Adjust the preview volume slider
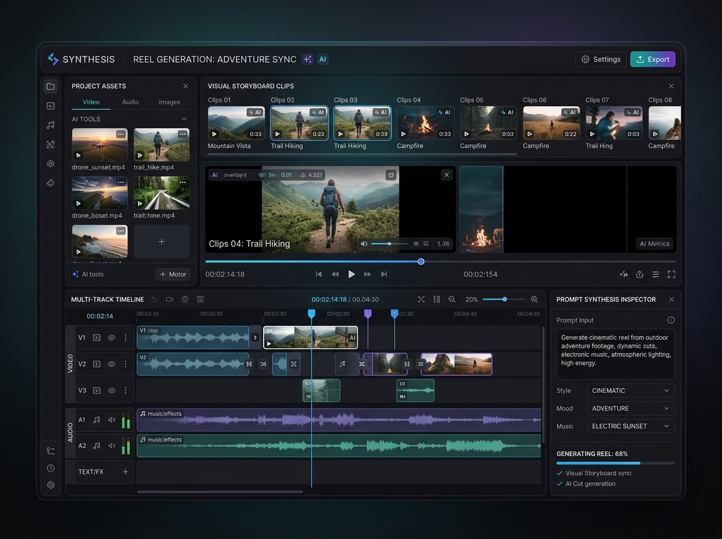722x539 pixels. pos(389,244)
